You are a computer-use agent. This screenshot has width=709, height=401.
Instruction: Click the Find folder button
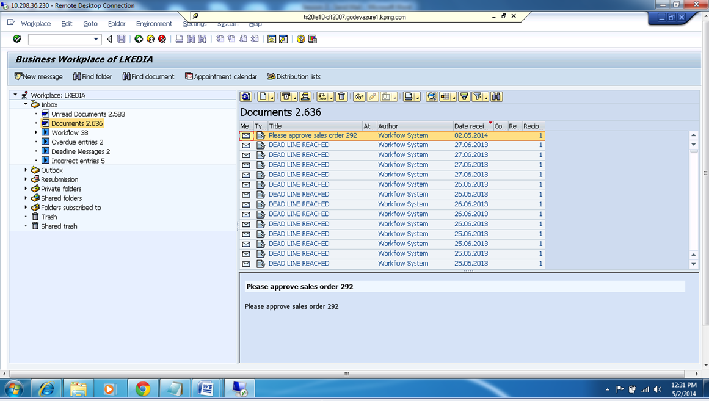click(x=92, y=76)
